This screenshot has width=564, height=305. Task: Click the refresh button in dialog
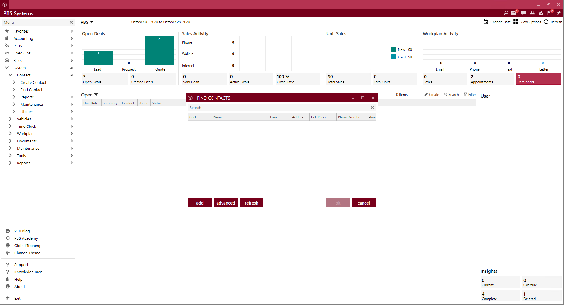[x=252, y=203]
